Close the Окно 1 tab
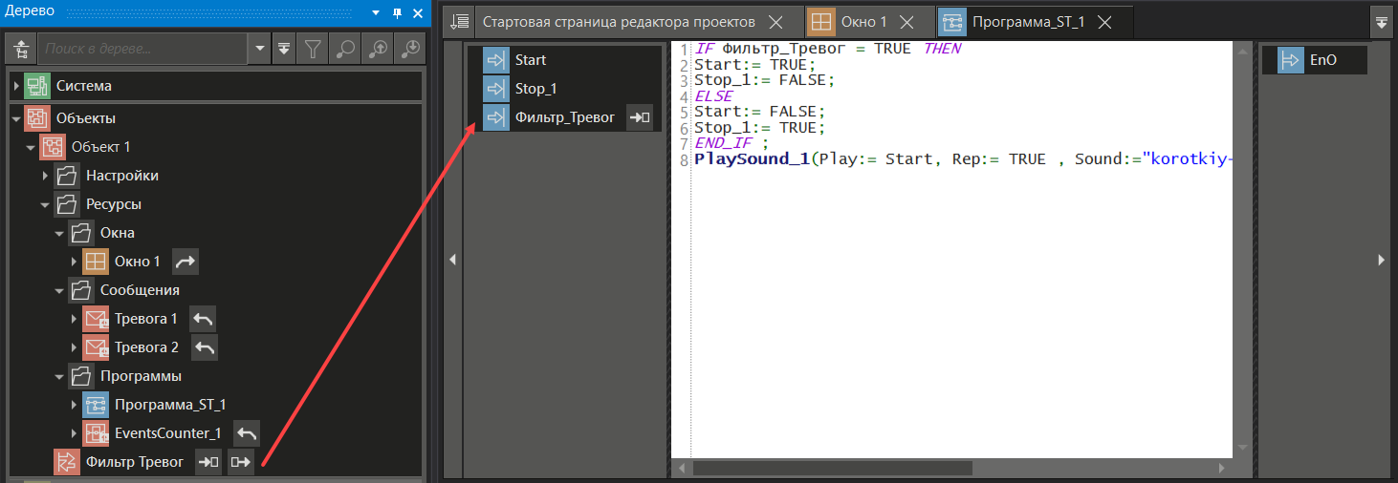The height and width of the screenshot is (483, 1398). click(907, 21)
